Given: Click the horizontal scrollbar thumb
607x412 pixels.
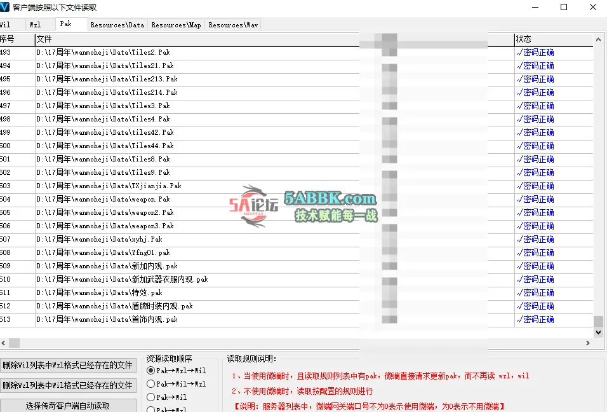Looking at the screenshot, I should click(x=15, y=343).
